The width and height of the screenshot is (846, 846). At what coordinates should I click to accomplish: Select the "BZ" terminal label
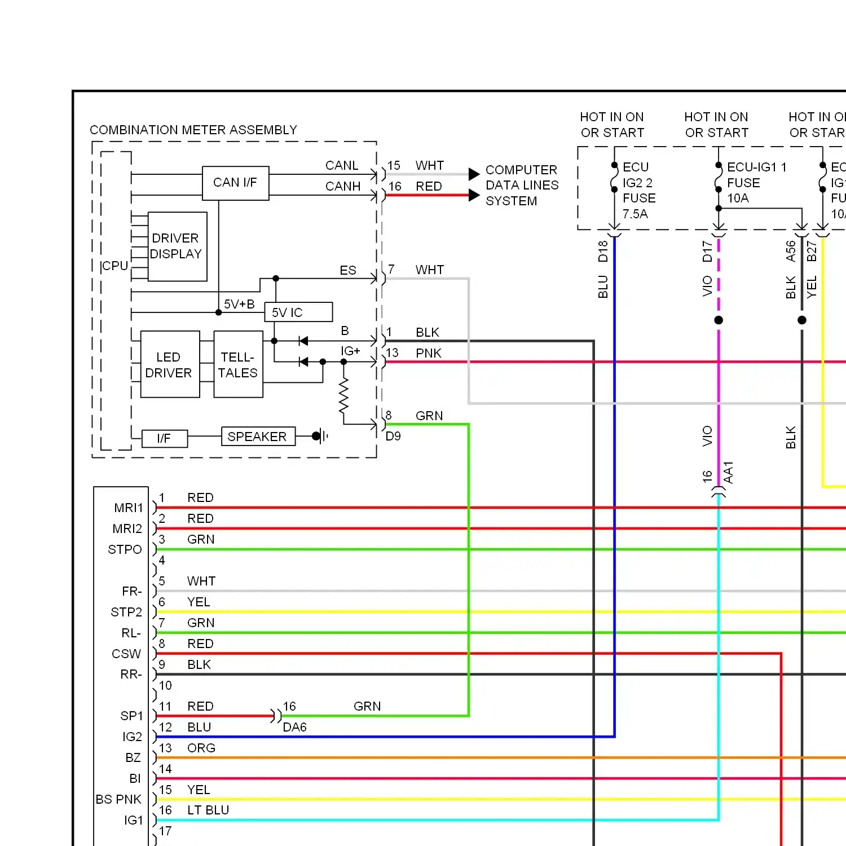point(133,757)
